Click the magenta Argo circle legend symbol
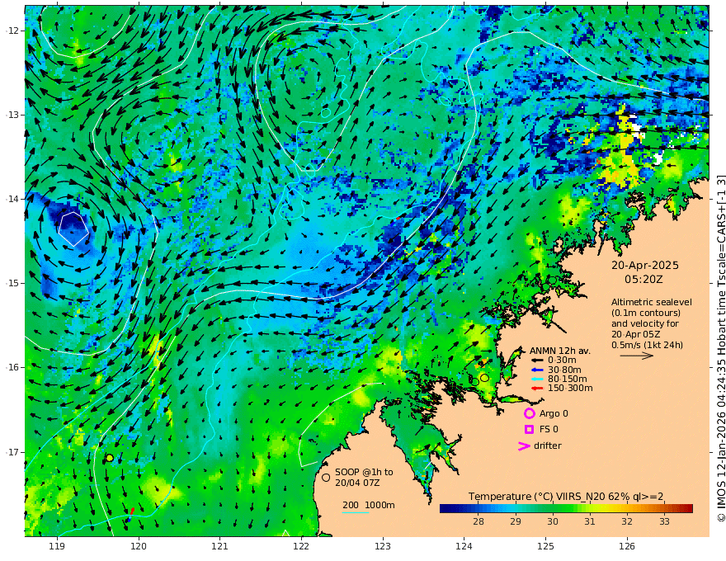Image resolution: width=726 pixels, height=561 pixels. [529, 414]
